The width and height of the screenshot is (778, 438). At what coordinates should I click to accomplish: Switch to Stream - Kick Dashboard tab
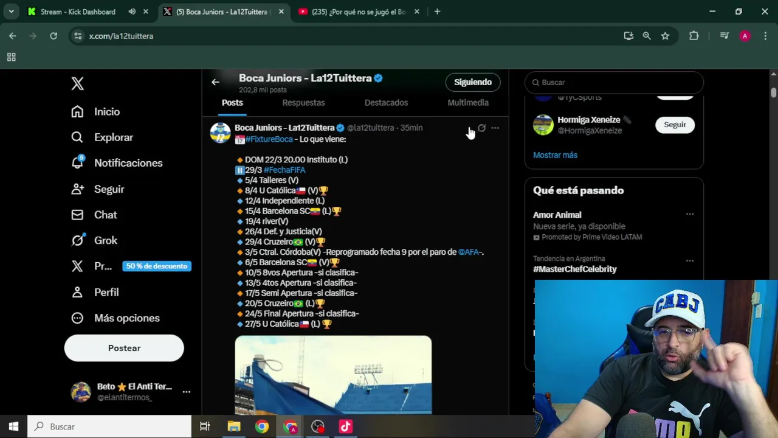78,12
